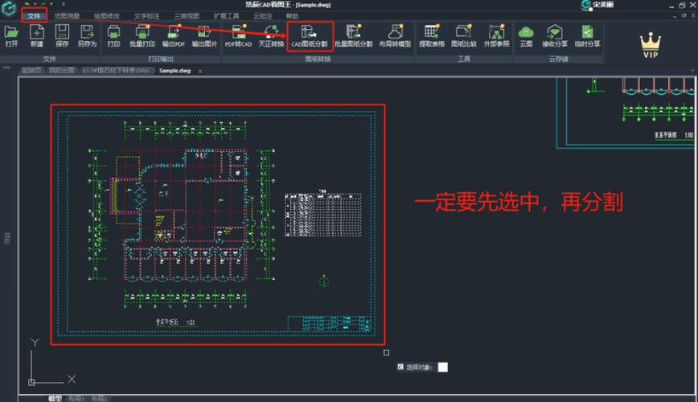
Task: Click the application logo in title bar
Action: (9, 8)
